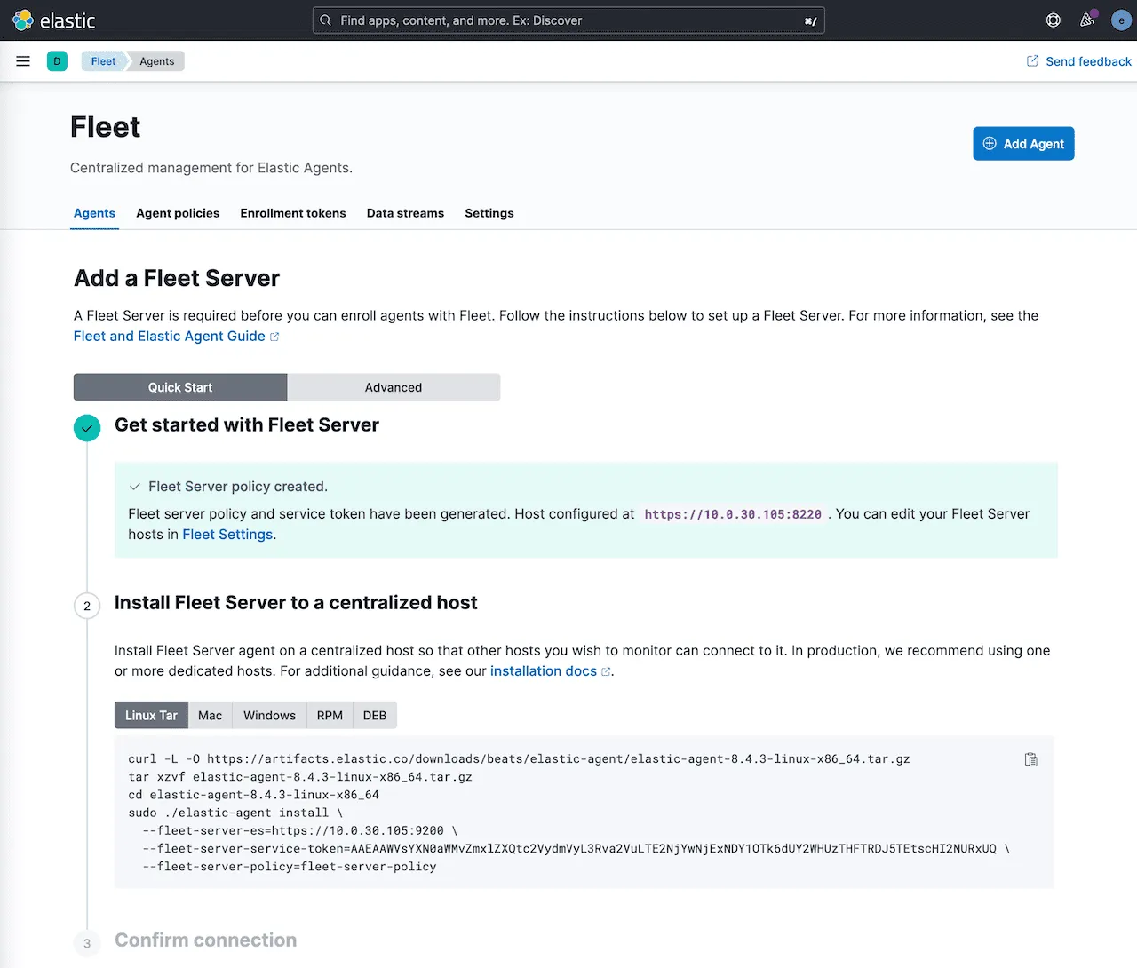The image size is (1137, 968).
Task: Open the Fleet and Elastic Agent Guide
Action: [x=170, y=336]
